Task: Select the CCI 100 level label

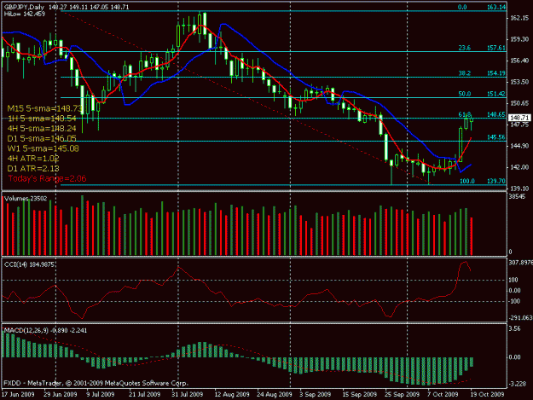Action: pos(513,280)
